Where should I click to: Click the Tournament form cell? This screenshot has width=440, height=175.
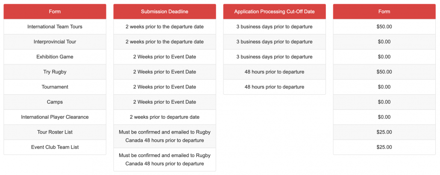(x=55, y=87)
